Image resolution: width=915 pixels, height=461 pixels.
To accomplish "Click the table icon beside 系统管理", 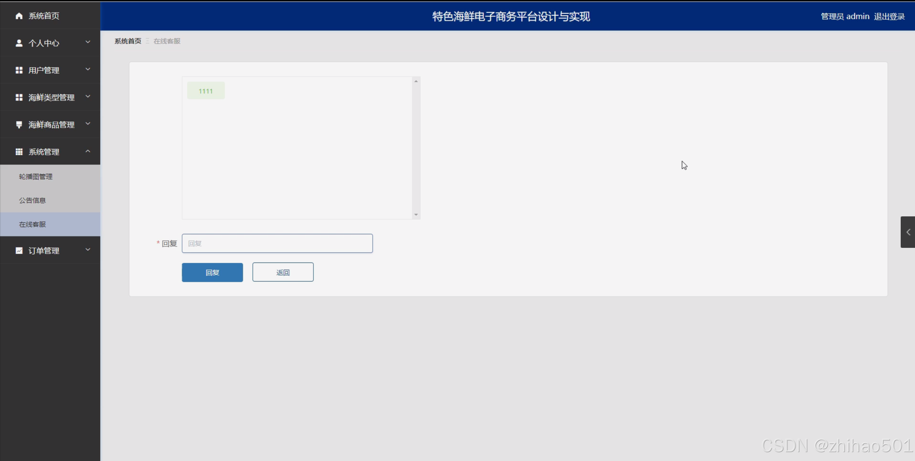I will (19, 152).
